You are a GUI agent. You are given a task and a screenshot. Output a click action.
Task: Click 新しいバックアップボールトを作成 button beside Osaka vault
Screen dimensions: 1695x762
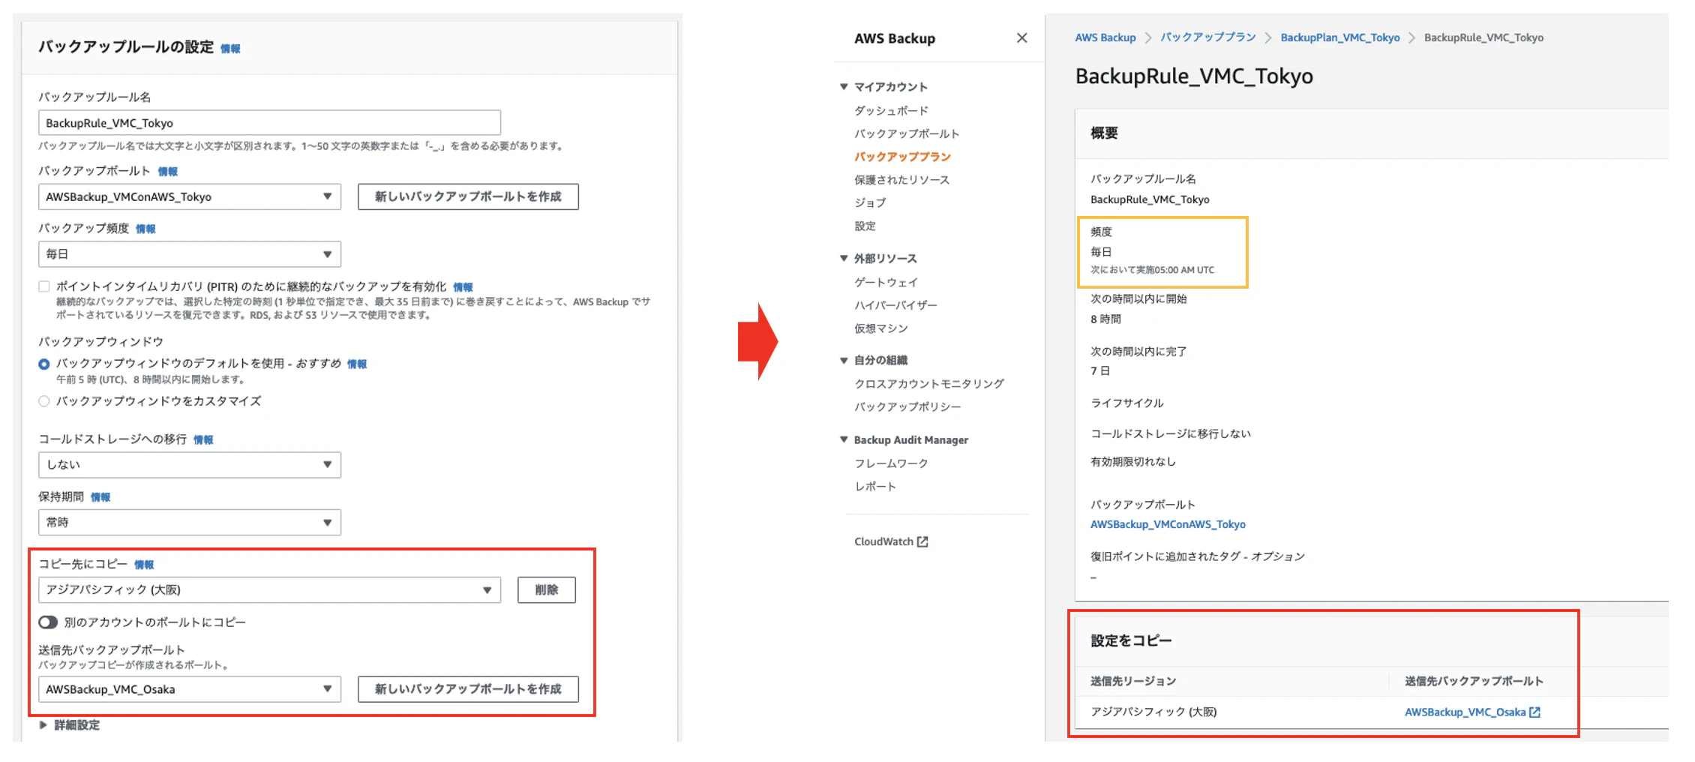click(468, 689)
